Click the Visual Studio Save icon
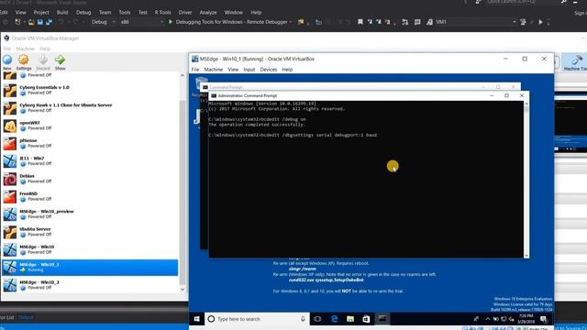 40,22
